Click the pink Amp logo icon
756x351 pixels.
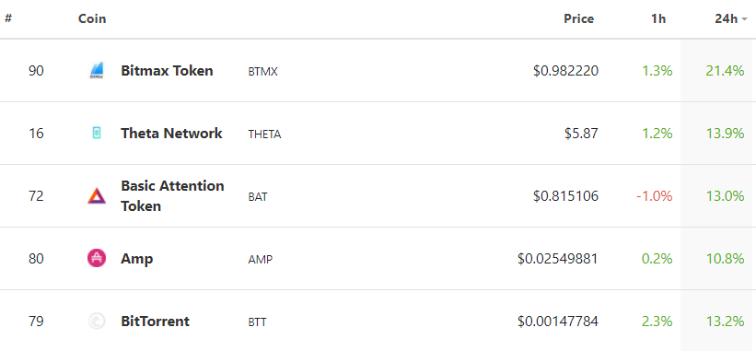pyautogui.click(x=97, y=259)
